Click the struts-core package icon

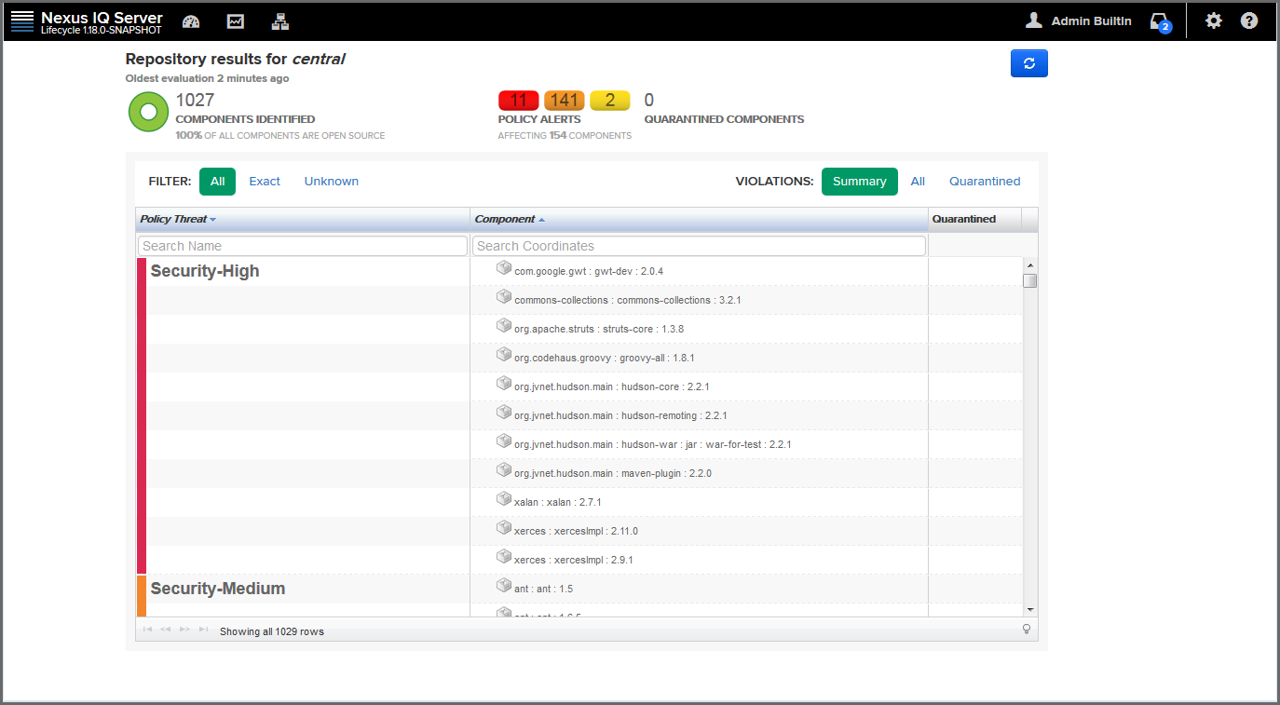click(x=504, y=326)
